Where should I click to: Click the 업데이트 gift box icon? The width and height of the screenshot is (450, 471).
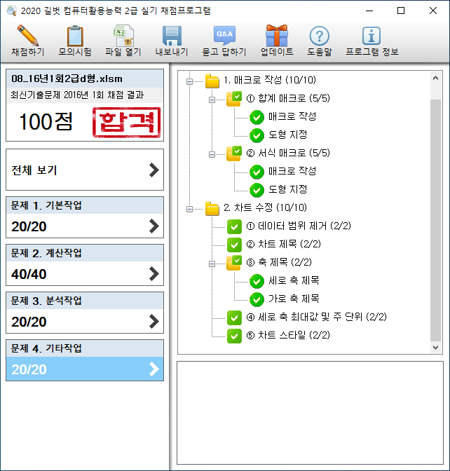[x=277, y=36]
